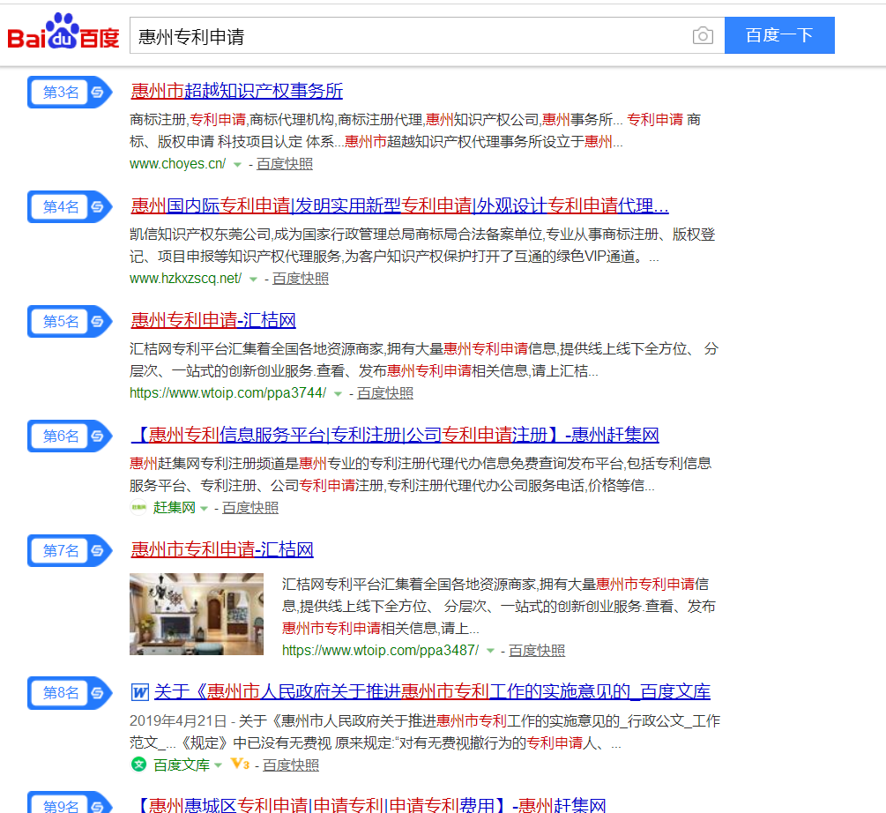This screenshot has height=813, width=886.
Task: Click the Baidu logo
Action: pos(63,32)
